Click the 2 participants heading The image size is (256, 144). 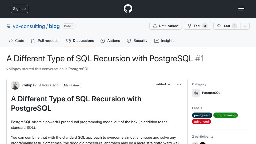point(203,137)
